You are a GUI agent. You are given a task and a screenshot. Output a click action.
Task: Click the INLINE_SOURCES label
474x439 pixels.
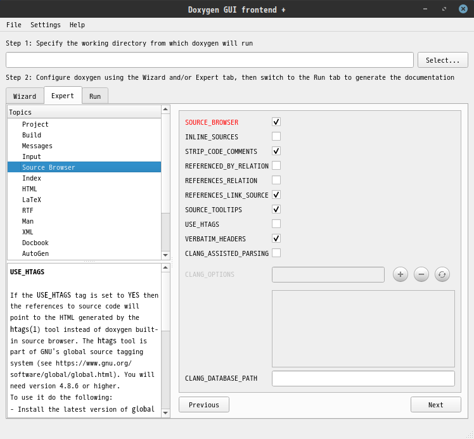[x=211, y=137]
